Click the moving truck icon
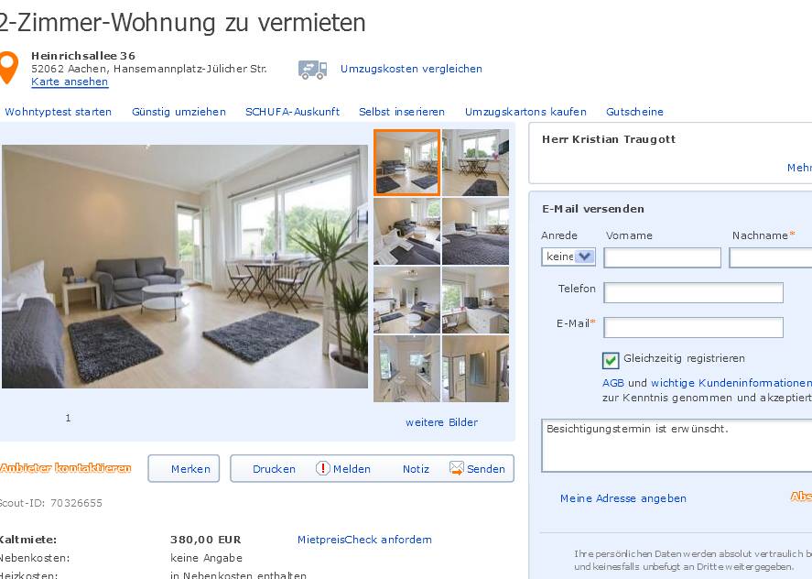This screenshot has width=812, height=579. pyautogui.click(x=312, y=70)
